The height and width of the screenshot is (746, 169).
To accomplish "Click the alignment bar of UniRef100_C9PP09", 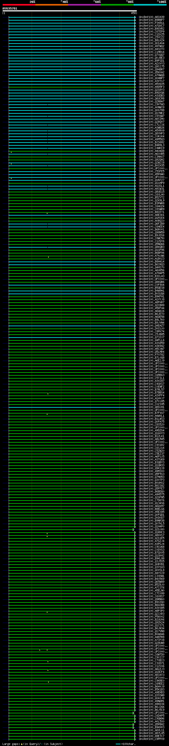I will [x=72, y=739].
